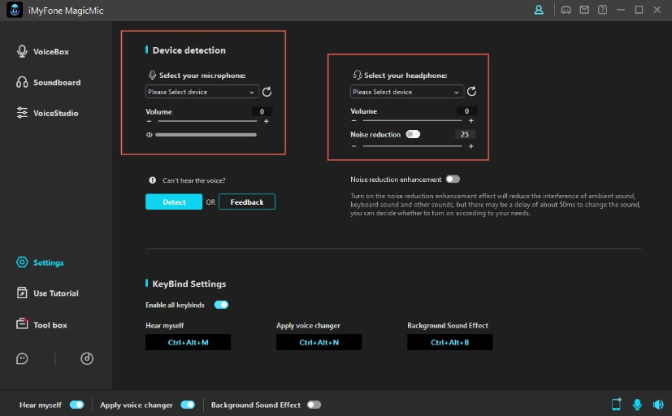Open the user account icon
Viewport: 672px width, 416px height.
coord(539,10)
